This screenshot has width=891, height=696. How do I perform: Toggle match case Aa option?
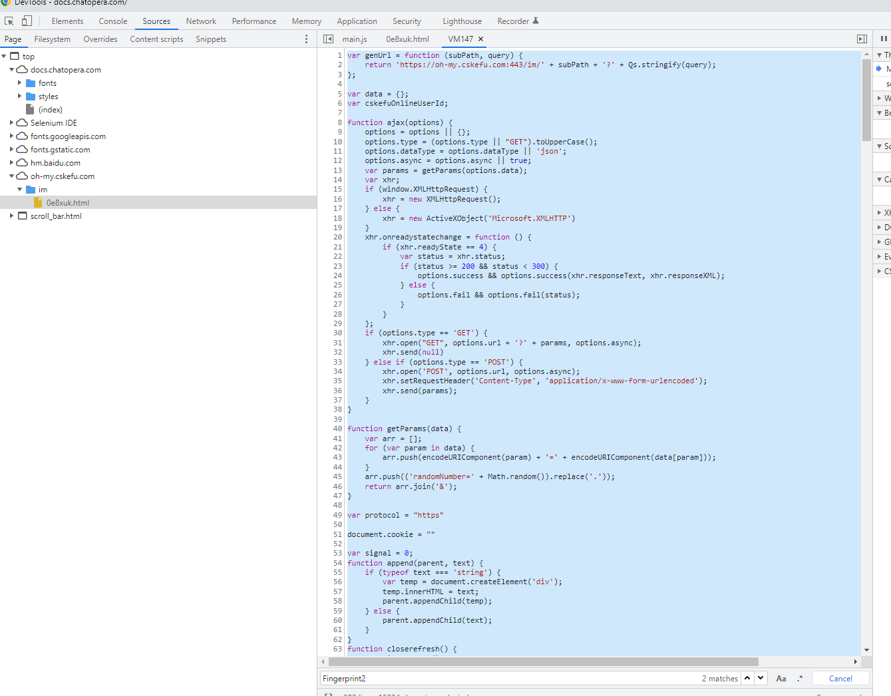pyautogui.click(x=781, y=679)
